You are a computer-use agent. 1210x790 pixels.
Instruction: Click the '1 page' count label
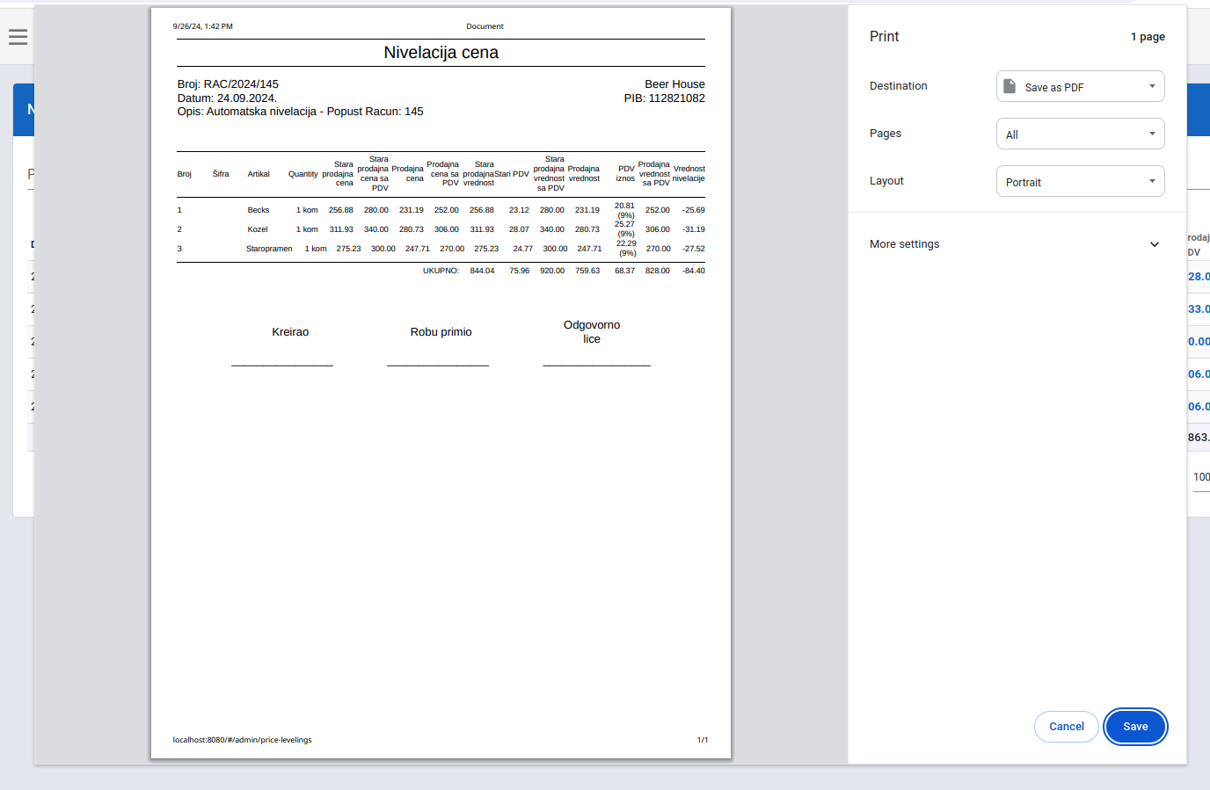(1148, 37)
